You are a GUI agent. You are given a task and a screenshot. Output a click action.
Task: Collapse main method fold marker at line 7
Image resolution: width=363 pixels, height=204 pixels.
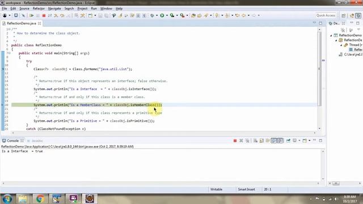[9, 53]
